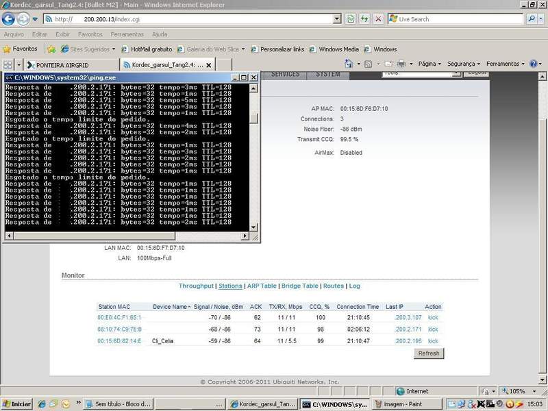Open the Ajuda menu
This screenshot has height=411, width=548.
point(160,34)
